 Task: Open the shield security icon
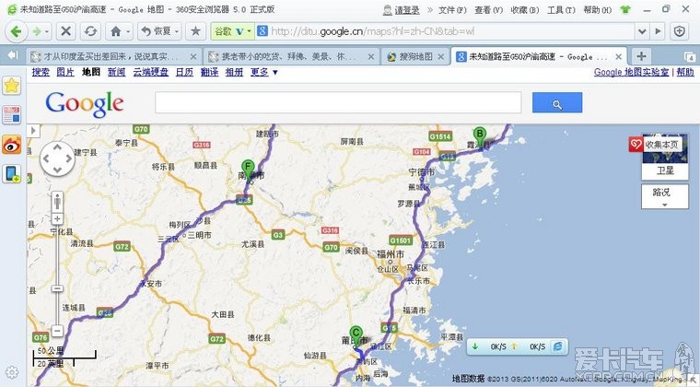click(680, 31)
